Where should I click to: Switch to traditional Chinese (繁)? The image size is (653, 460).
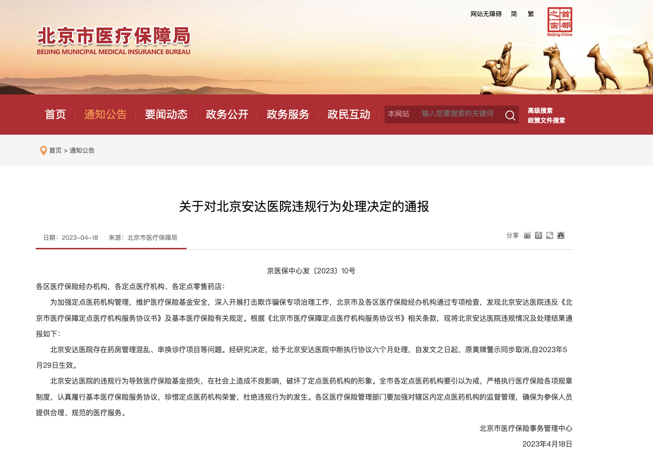531,14
